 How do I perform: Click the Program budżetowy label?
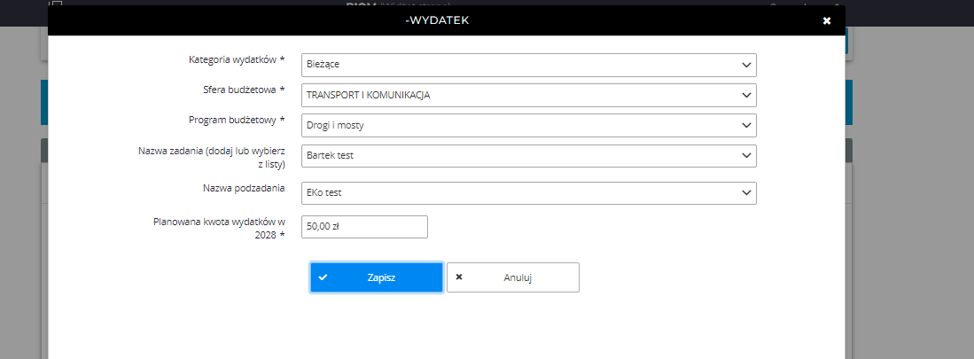(237, 121)
